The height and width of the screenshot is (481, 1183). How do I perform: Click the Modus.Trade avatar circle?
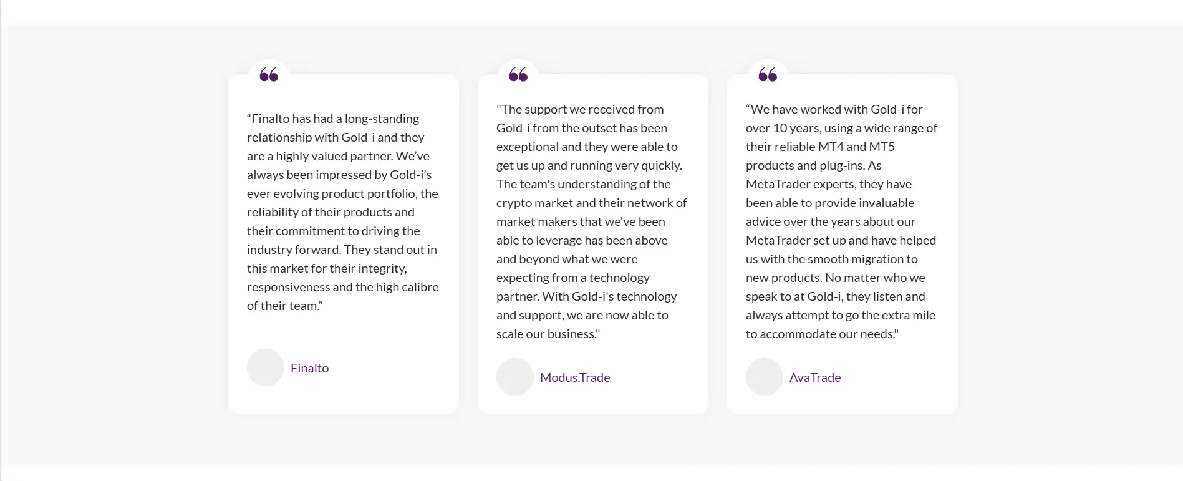click(x=515, y=377)
